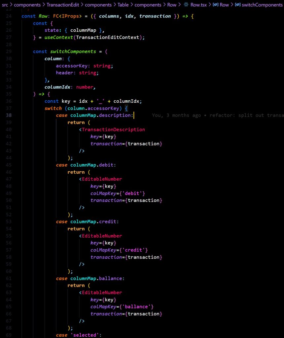Click the 'useContext' function name
The height and width of the screenshot is (338, 284).
coord(59,37)
